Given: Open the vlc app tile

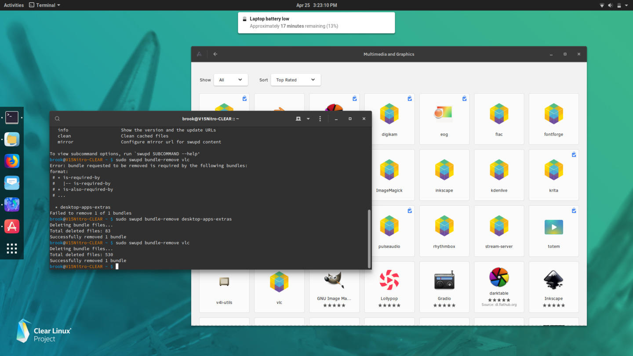Looking at the screenshot, I should click(x=279, y=291).
